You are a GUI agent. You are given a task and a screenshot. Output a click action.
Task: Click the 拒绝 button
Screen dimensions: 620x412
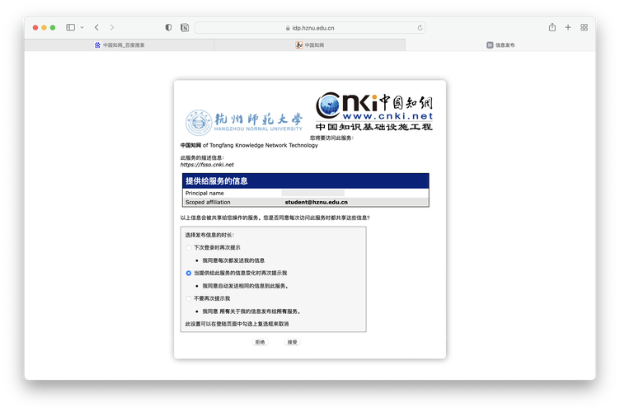point(261,342)
